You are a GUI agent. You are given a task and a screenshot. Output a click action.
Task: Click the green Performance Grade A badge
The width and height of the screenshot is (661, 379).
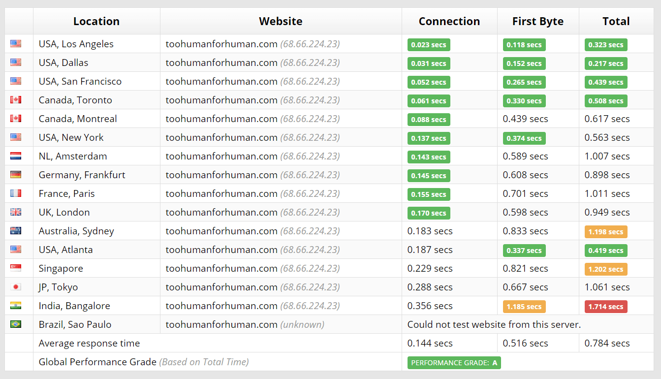[x=454, y=363]
